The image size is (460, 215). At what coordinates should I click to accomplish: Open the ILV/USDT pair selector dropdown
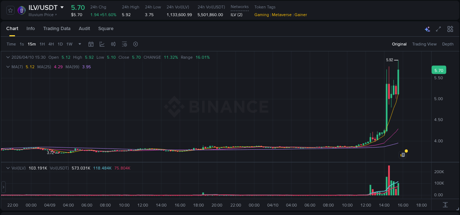click(62, 7)
